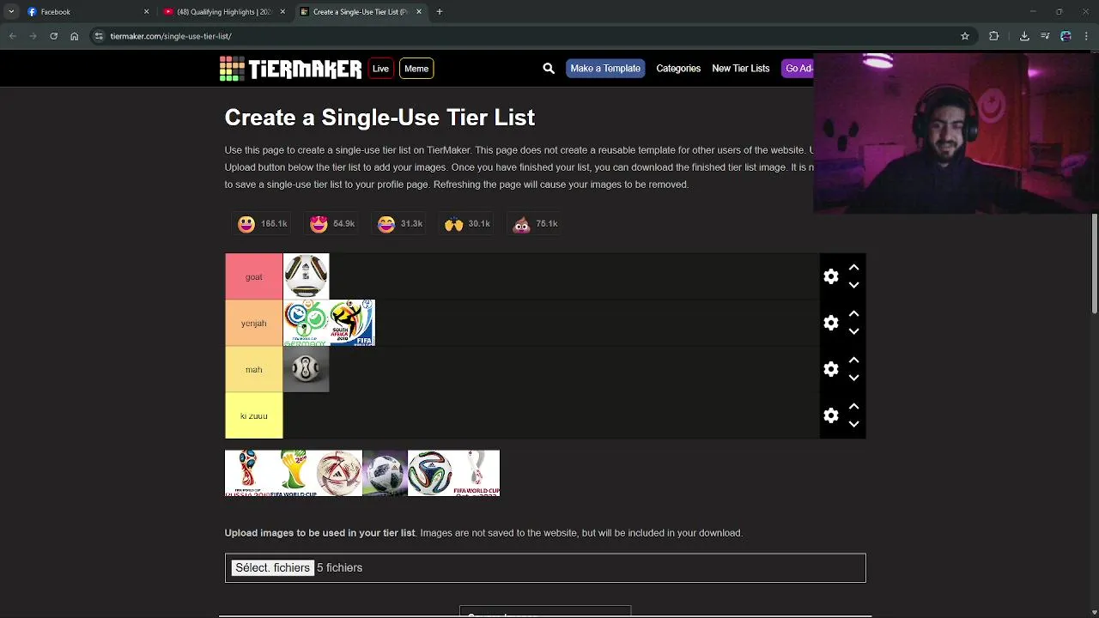1099x618 pixels.
Task: Open the New Tier Lists menu item
Action: point(740,69)
